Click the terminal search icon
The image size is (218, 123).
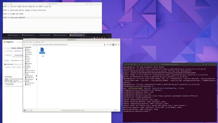point(203,64)
